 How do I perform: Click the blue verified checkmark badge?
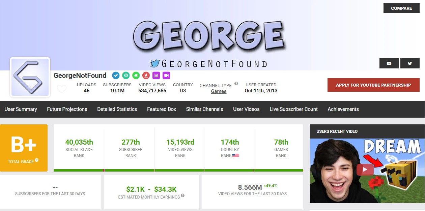click(x=116, y=76)
